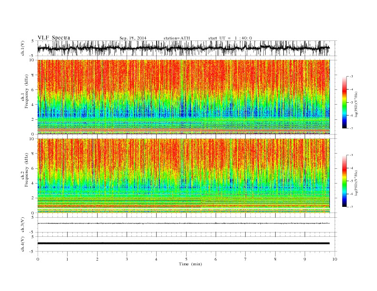
Task: Click the ch.2 spectrogram color bar
Action: (x=344, y=181)
